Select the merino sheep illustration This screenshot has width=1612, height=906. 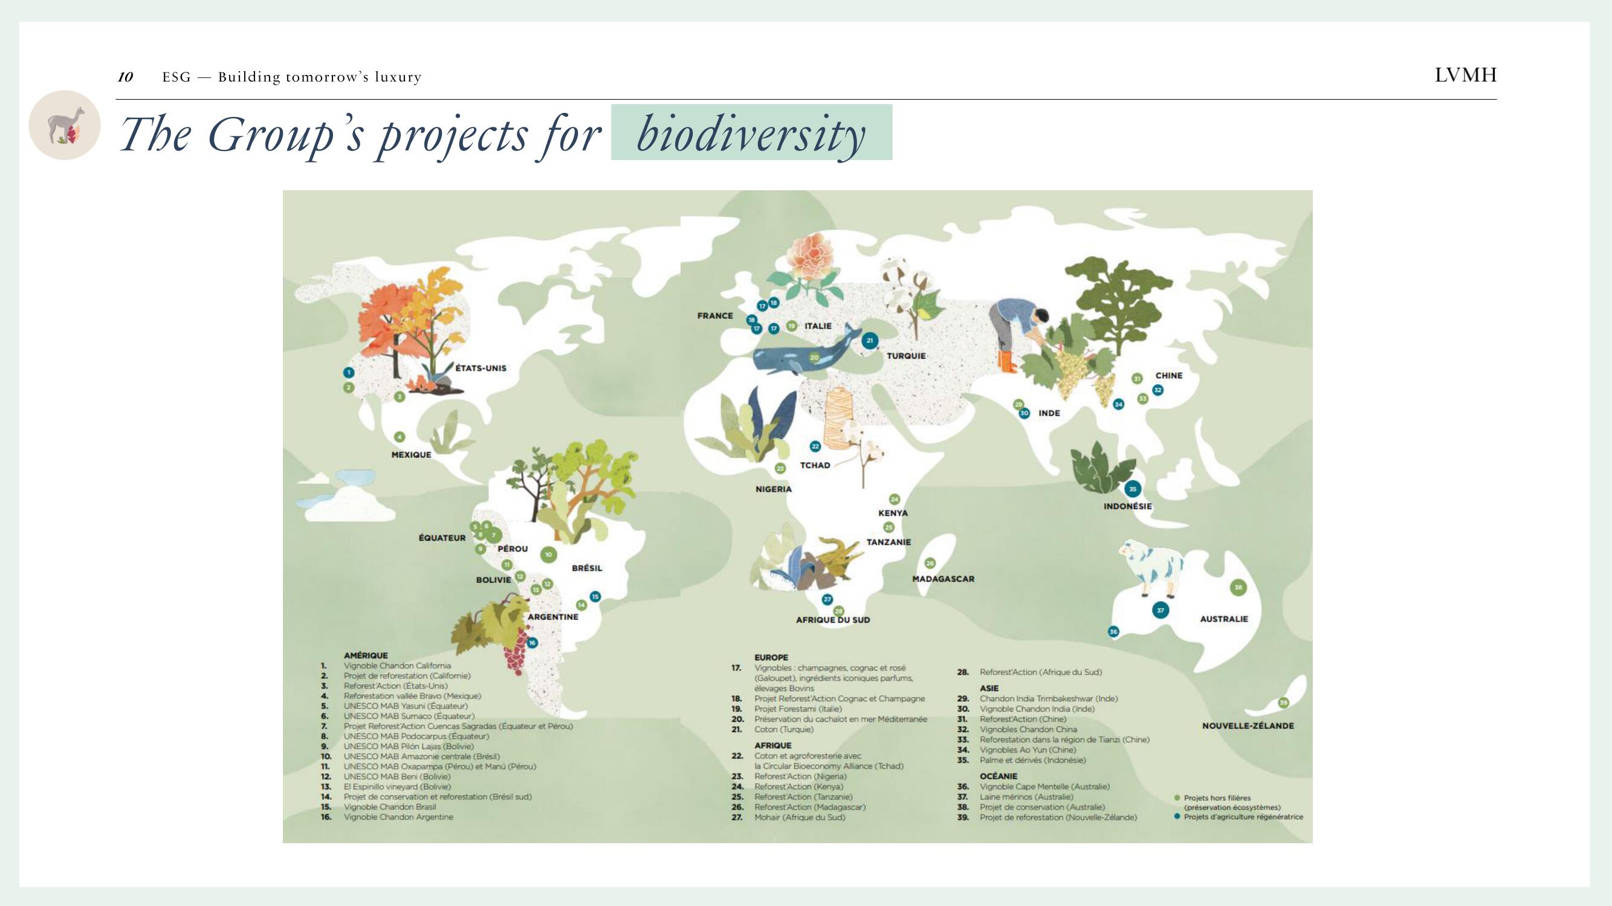click(x=1150, y=569)
